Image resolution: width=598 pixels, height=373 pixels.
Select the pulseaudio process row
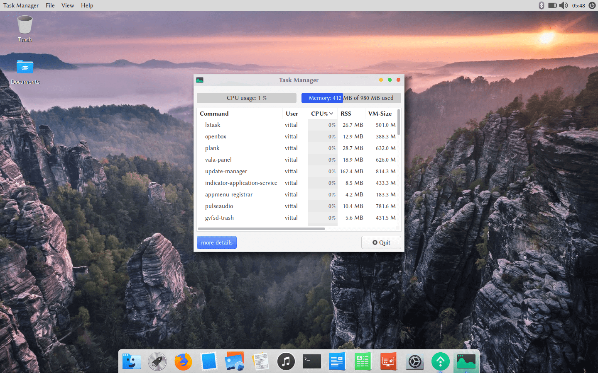tap(297, 206)
